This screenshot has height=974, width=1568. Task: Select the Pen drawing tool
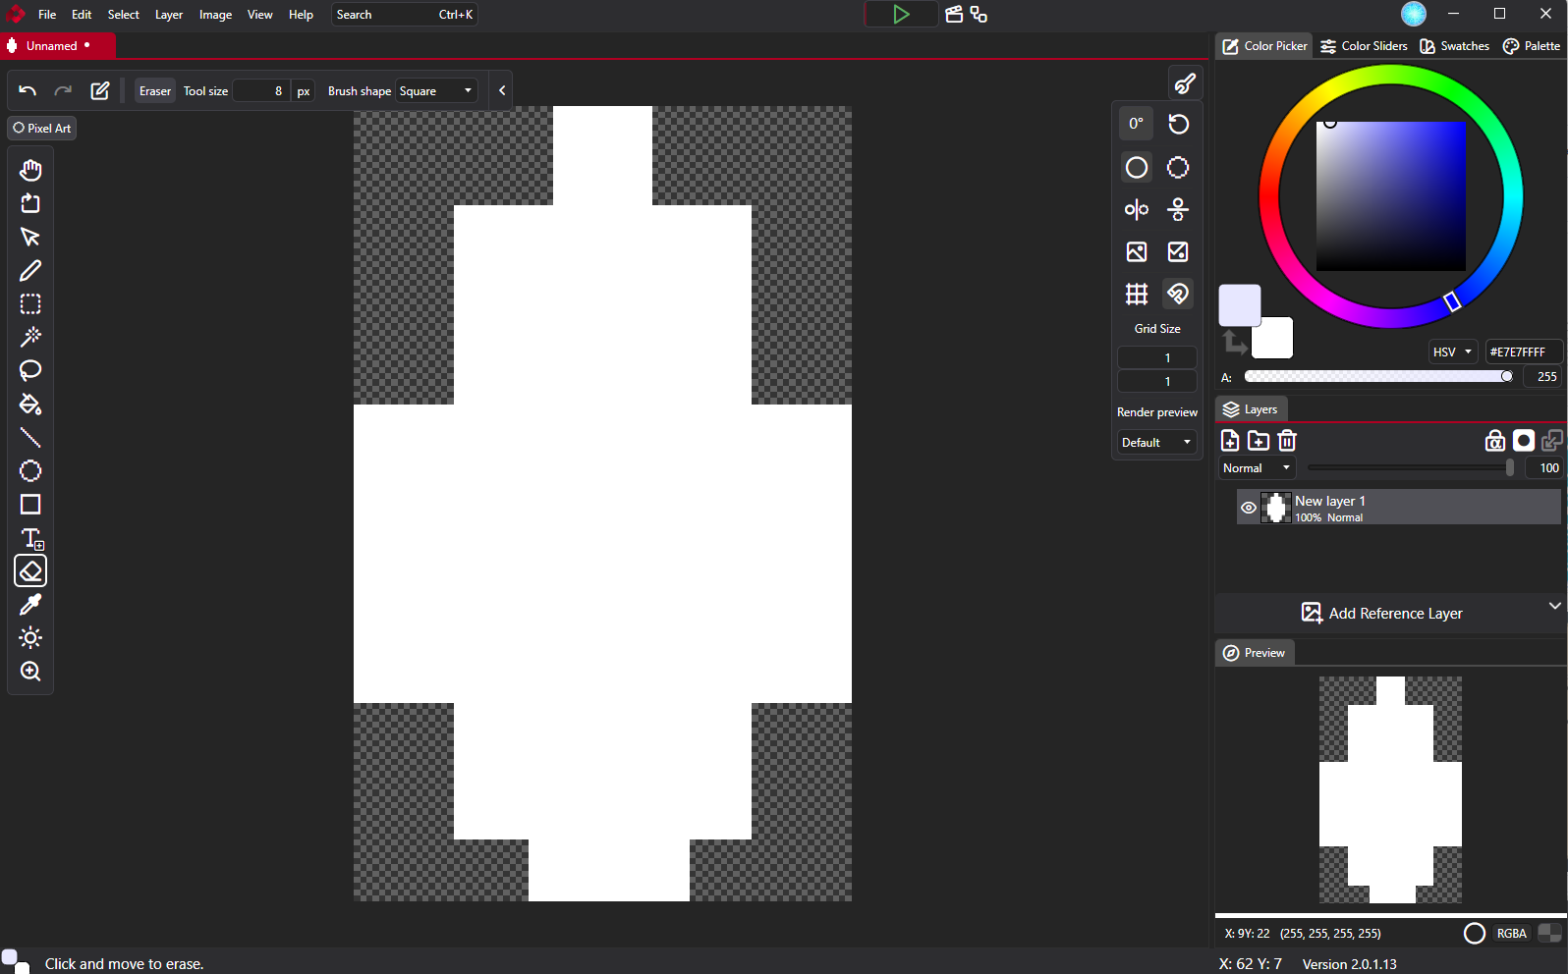pyautogui.click(x=30, y=271)
